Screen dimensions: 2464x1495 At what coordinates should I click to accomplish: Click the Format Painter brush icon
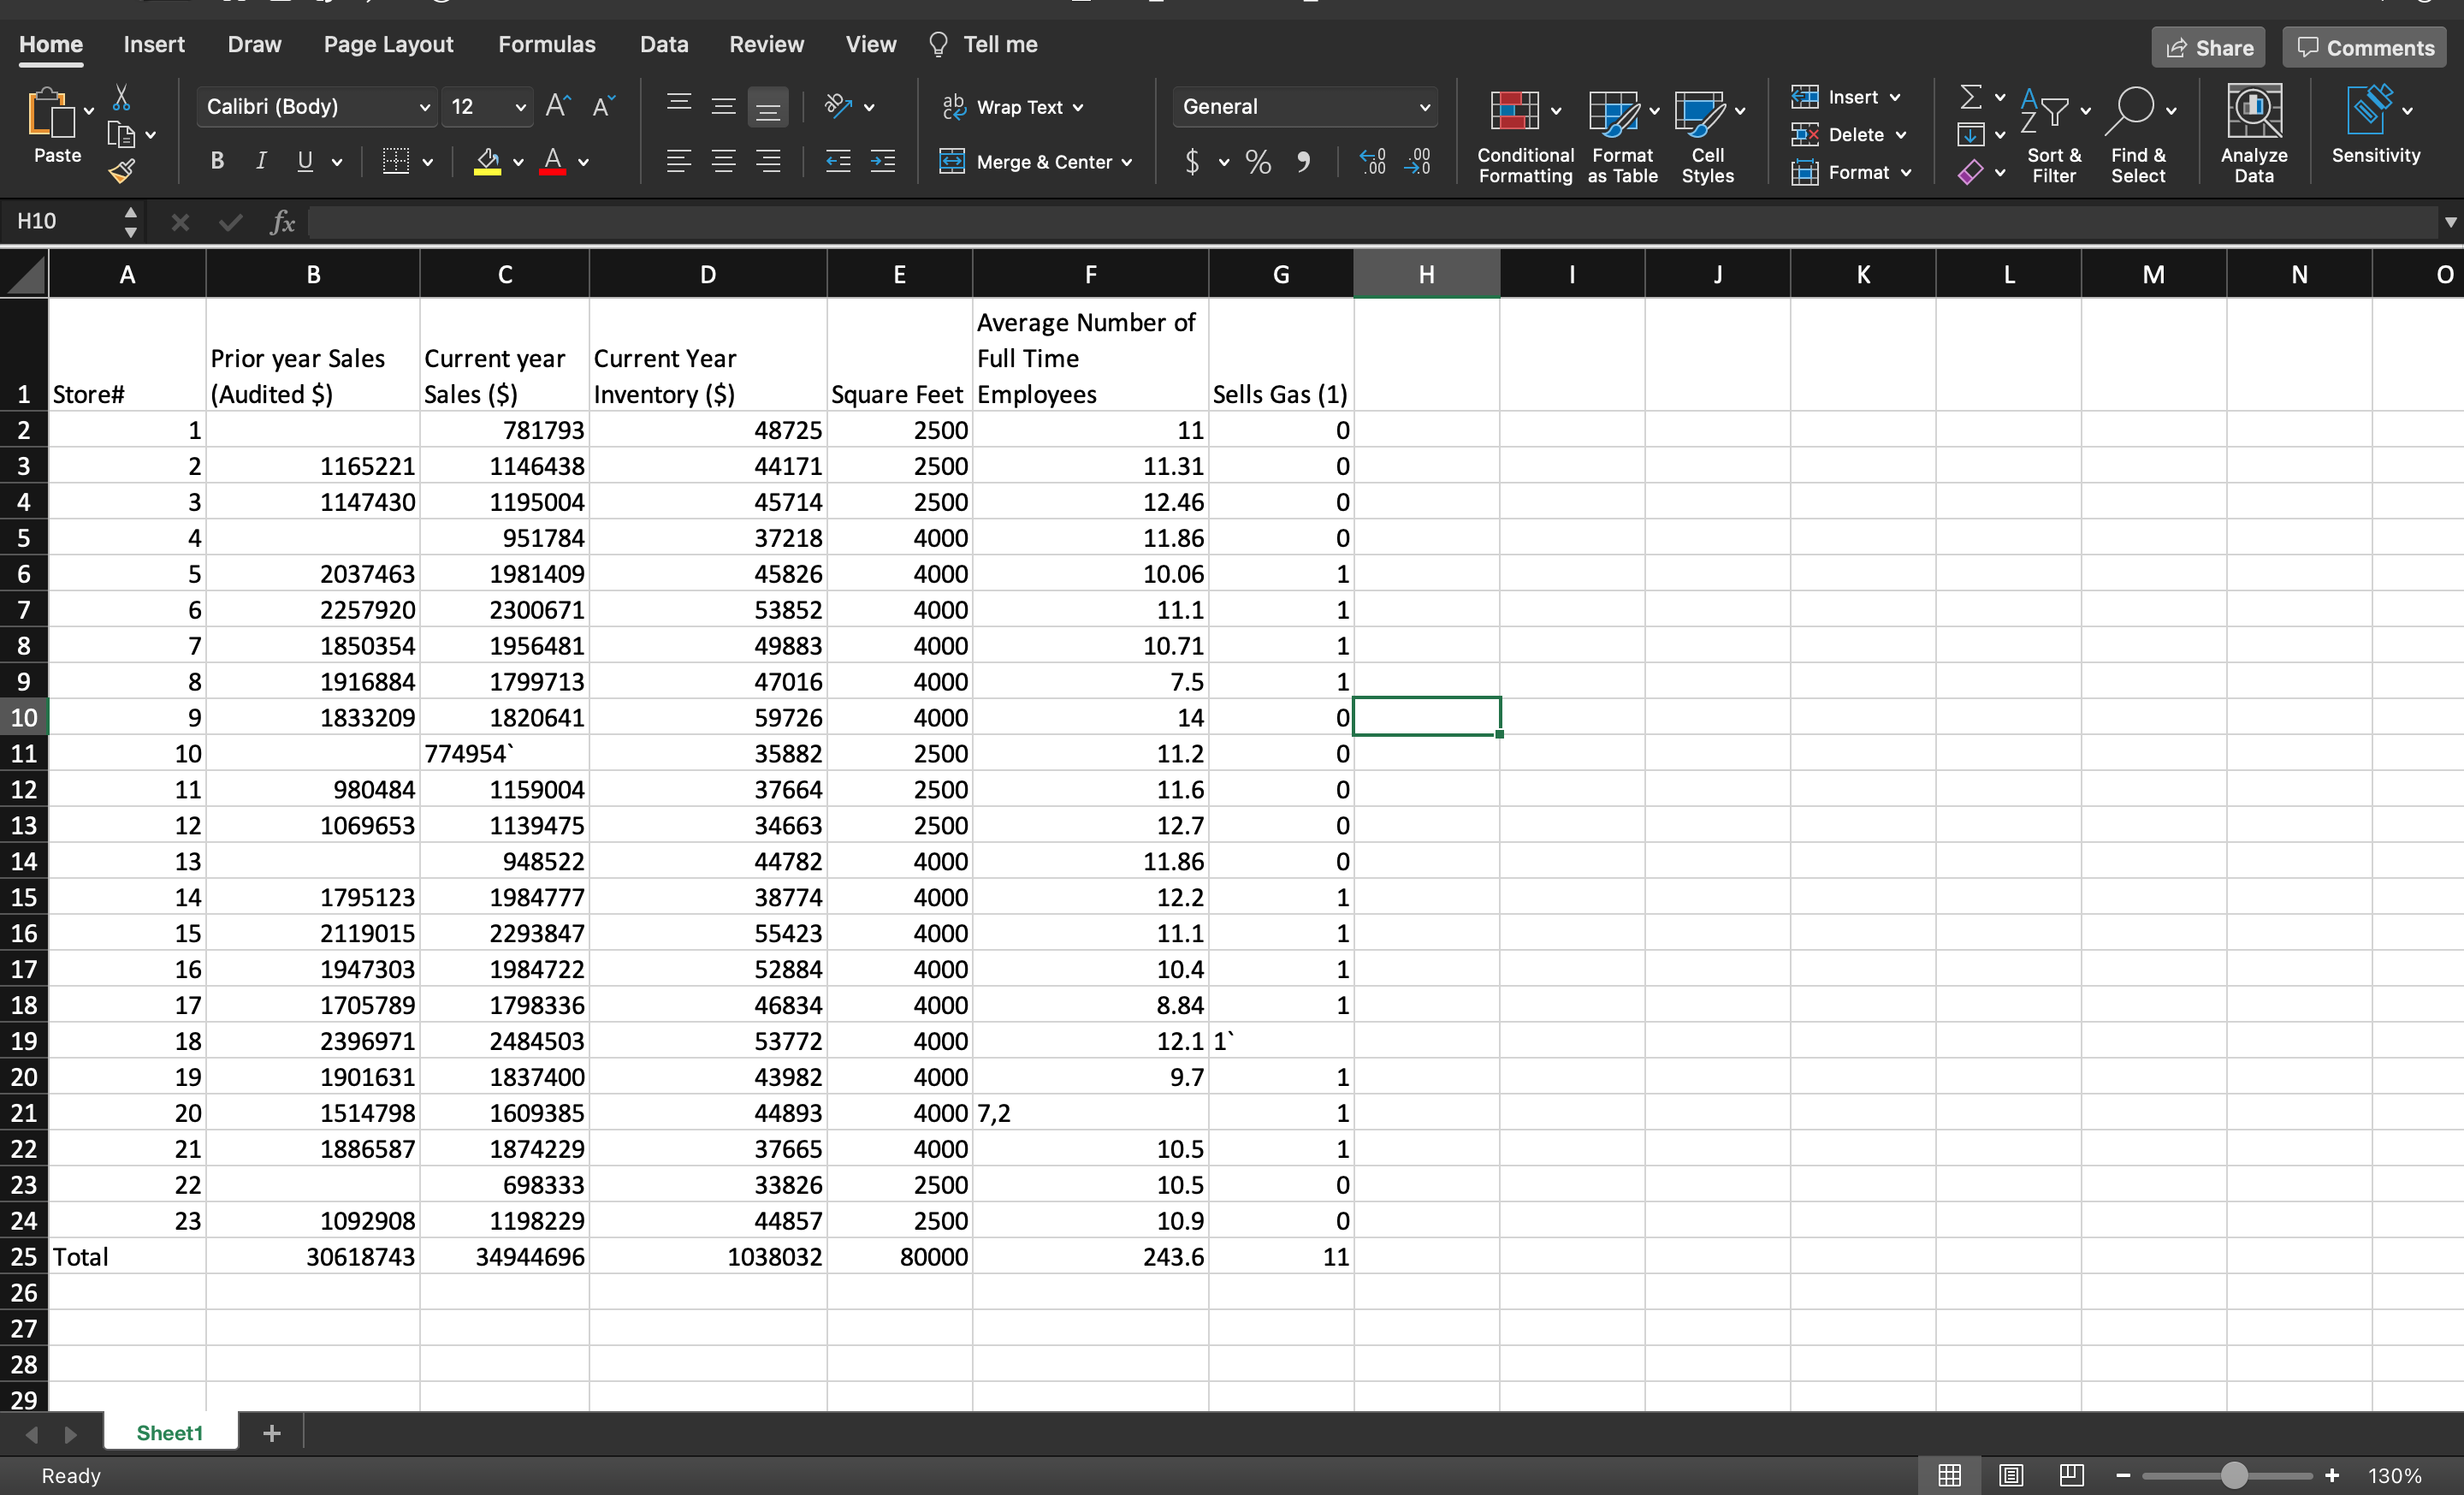tap(122, 172)
